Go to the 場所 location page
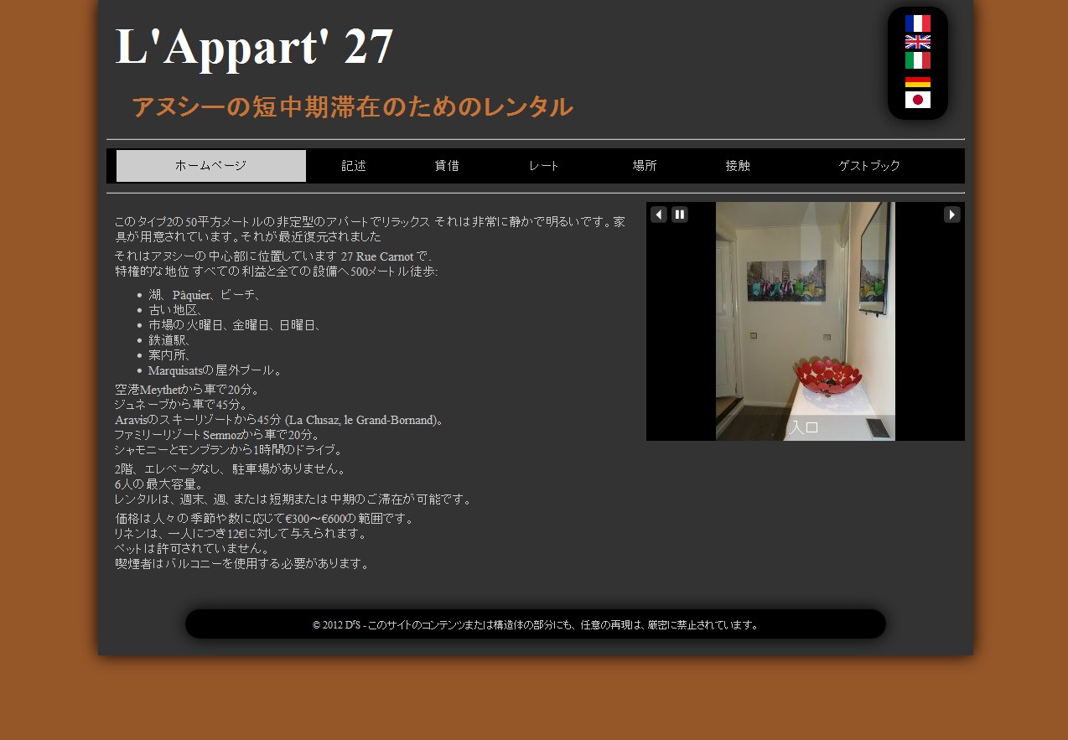The width and height of the screenshot is (1068, 740). click(x=645, y=166)
